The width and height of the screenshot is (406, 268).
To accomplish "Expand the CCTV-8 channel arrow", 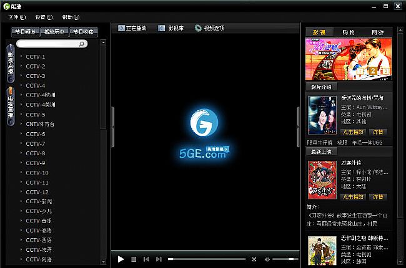I will click(x=21, y=153).
